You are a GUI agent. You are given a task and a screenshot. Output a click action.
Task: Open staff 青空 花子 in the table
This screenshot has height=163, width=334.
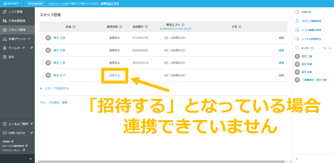click(x=59, y=75)
